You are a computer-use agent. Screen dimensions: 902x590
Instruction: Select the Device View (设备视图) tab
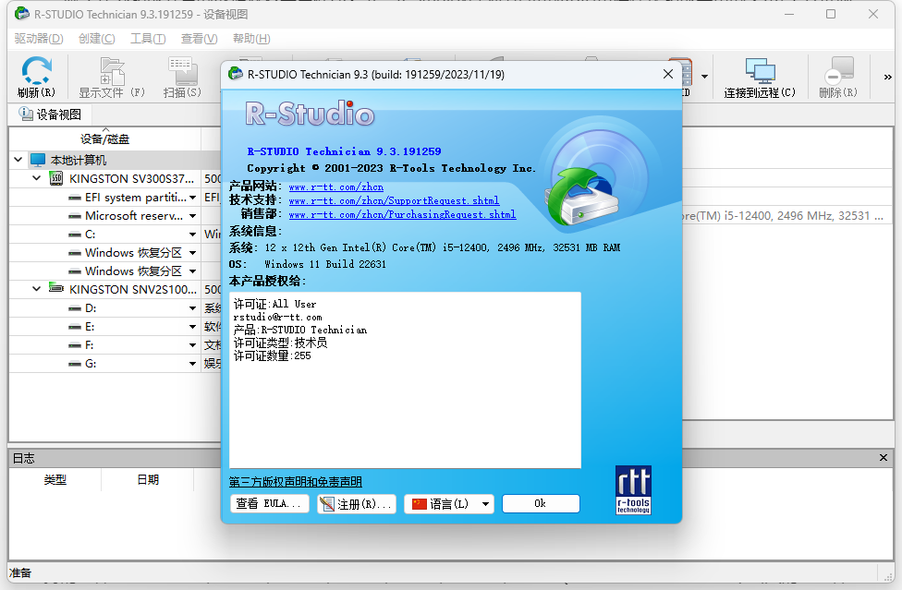click(x=50, y=114)
